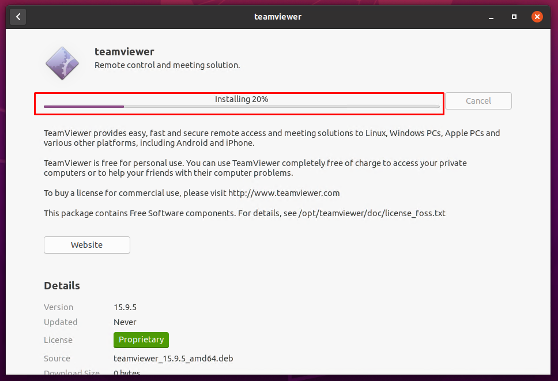Viewport: 558px width, 381px height.
Task: Click the teamviewer package icon
Action: (x=62, y=63)
